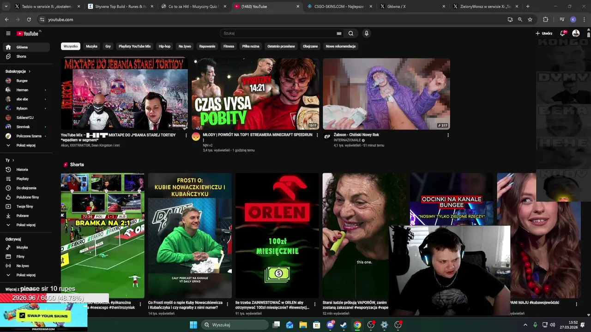
Task: Open Discord from the taskbar
Action: click(330, 325)
